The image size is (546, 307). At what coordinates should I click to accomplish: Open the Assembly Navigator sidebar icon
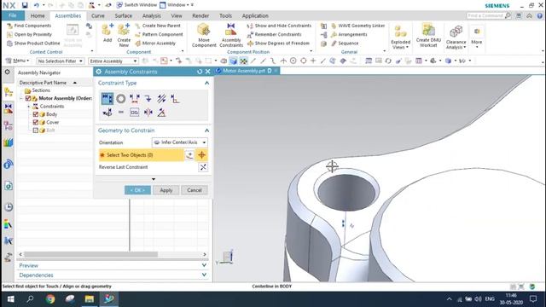point(9,92)
